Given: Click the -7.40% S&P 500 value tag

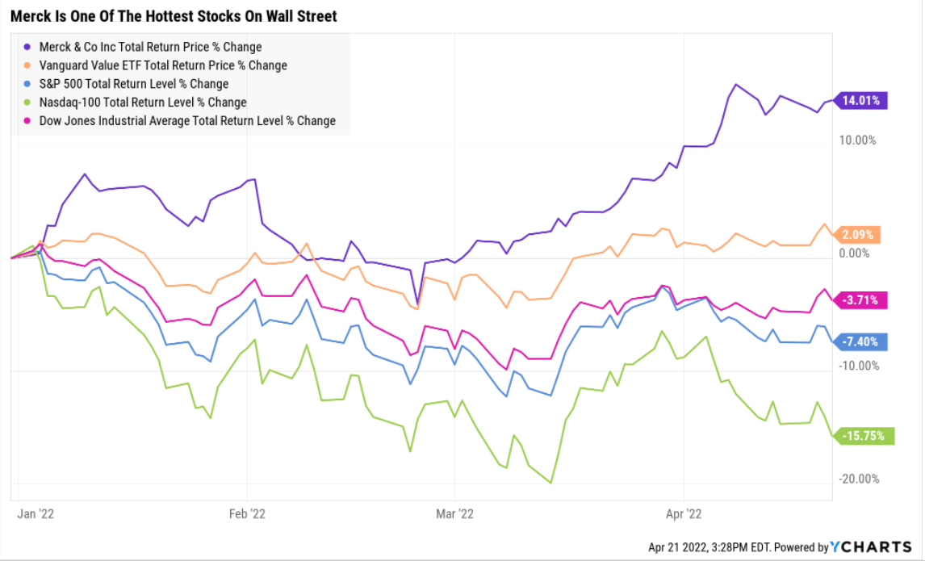Looking at the screenshot, I should tap(863, 341).
